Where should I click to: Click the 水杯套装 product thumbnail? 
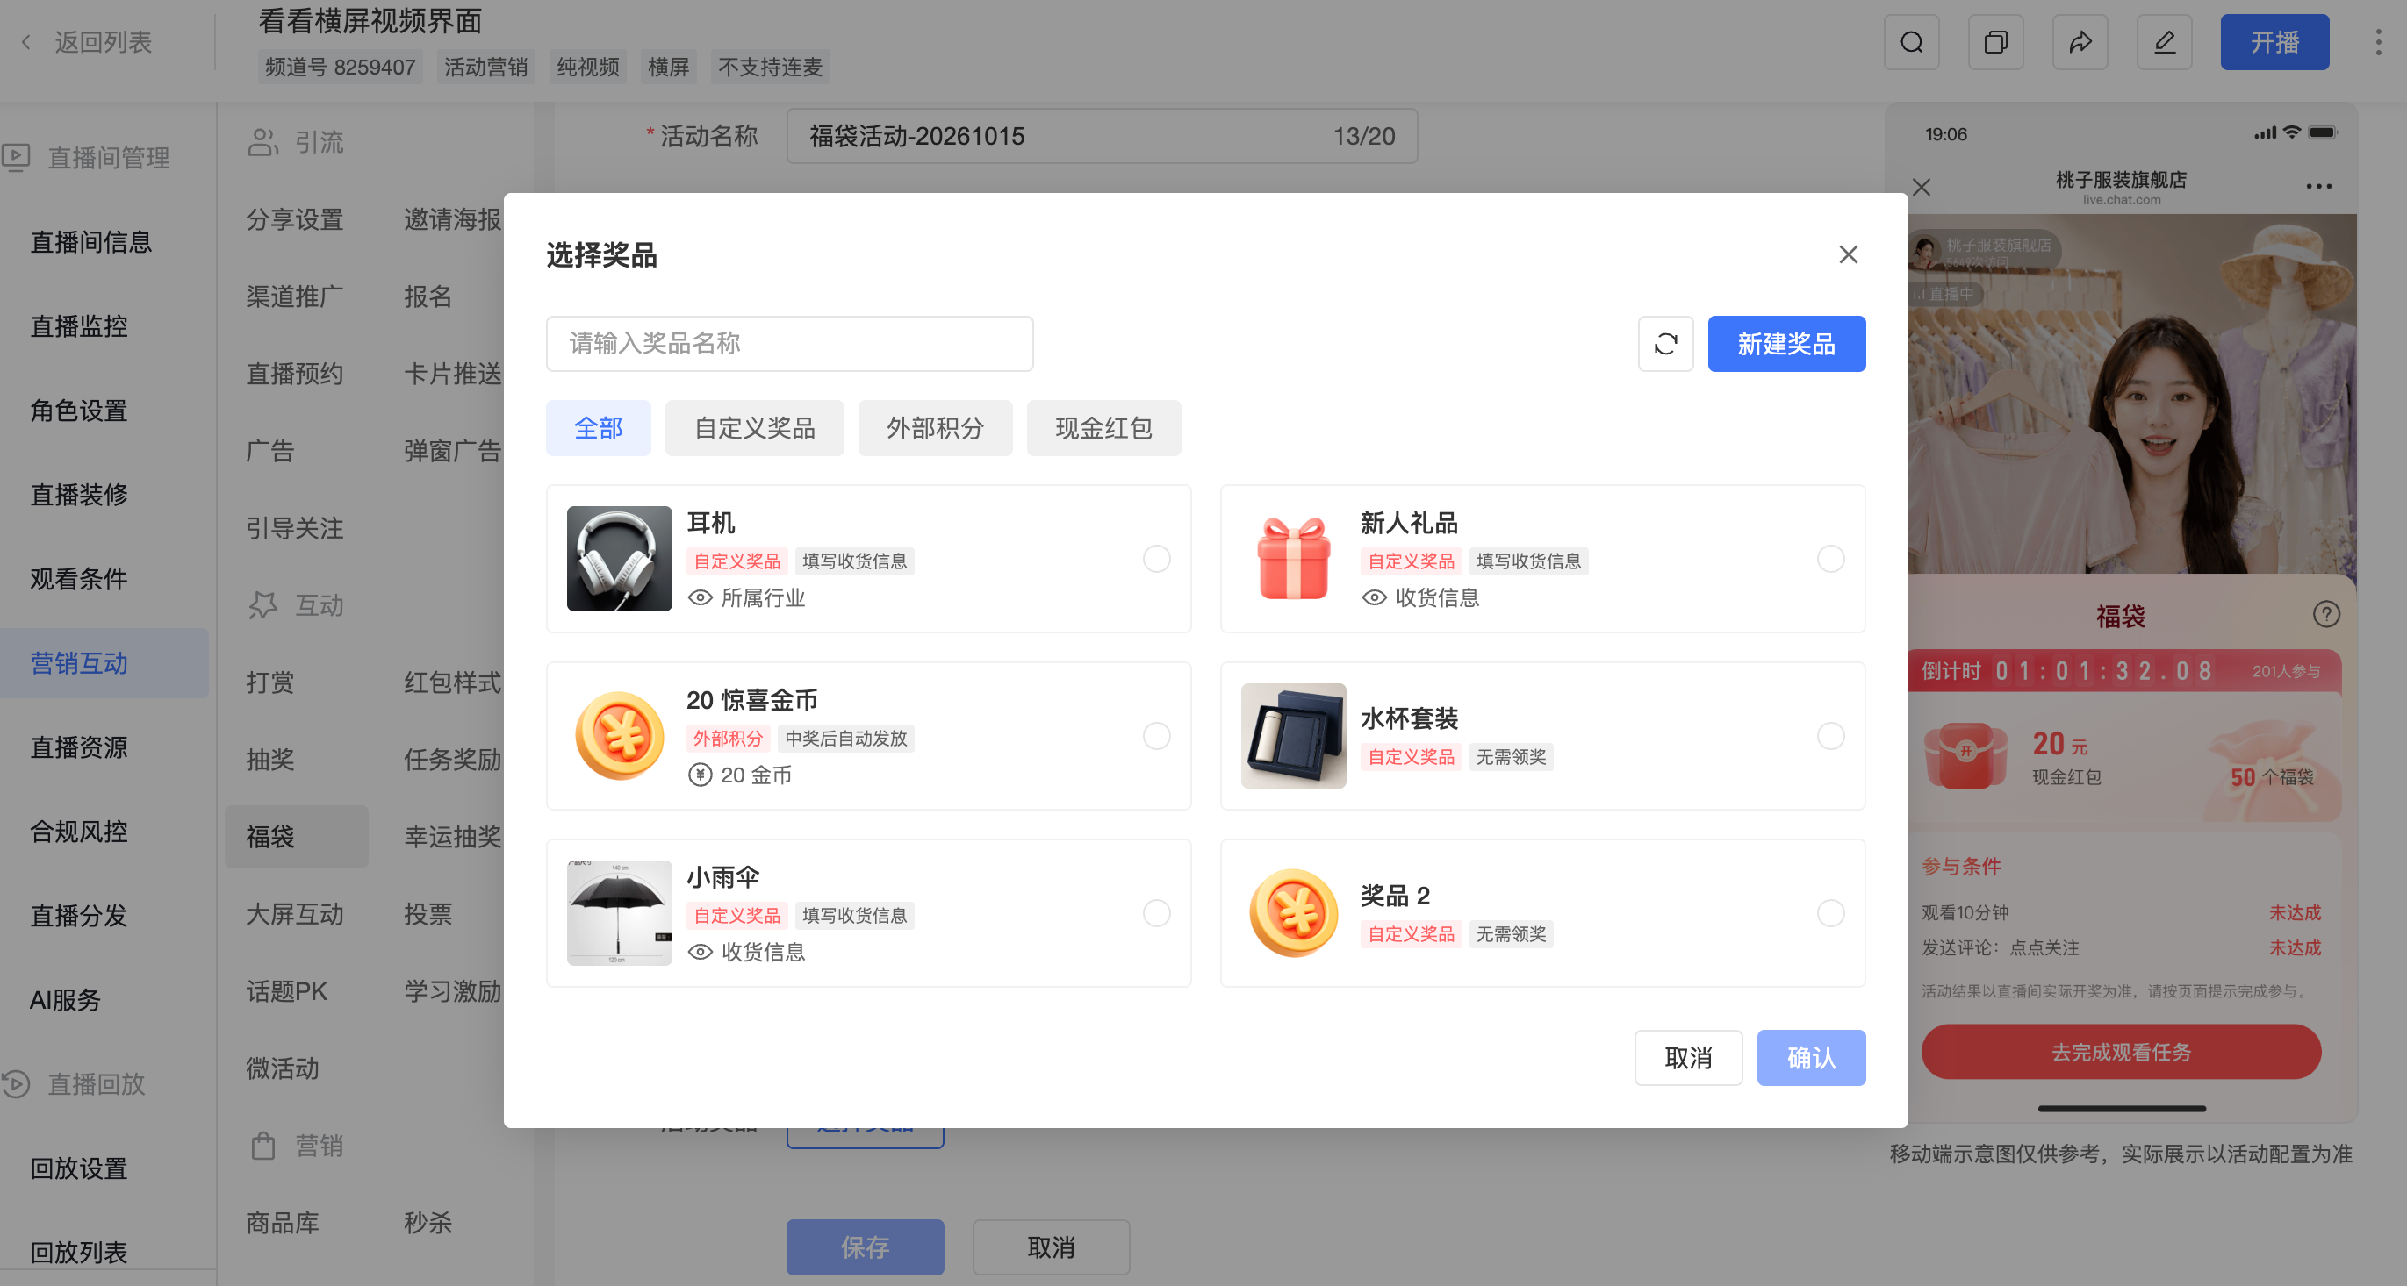[1293, 736]
